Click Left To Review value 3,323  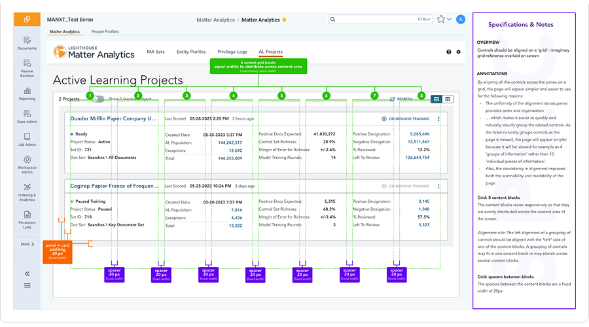(x=424, y=225)
